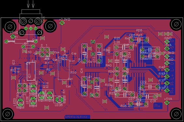Select the R45 designator

(139, 35)
